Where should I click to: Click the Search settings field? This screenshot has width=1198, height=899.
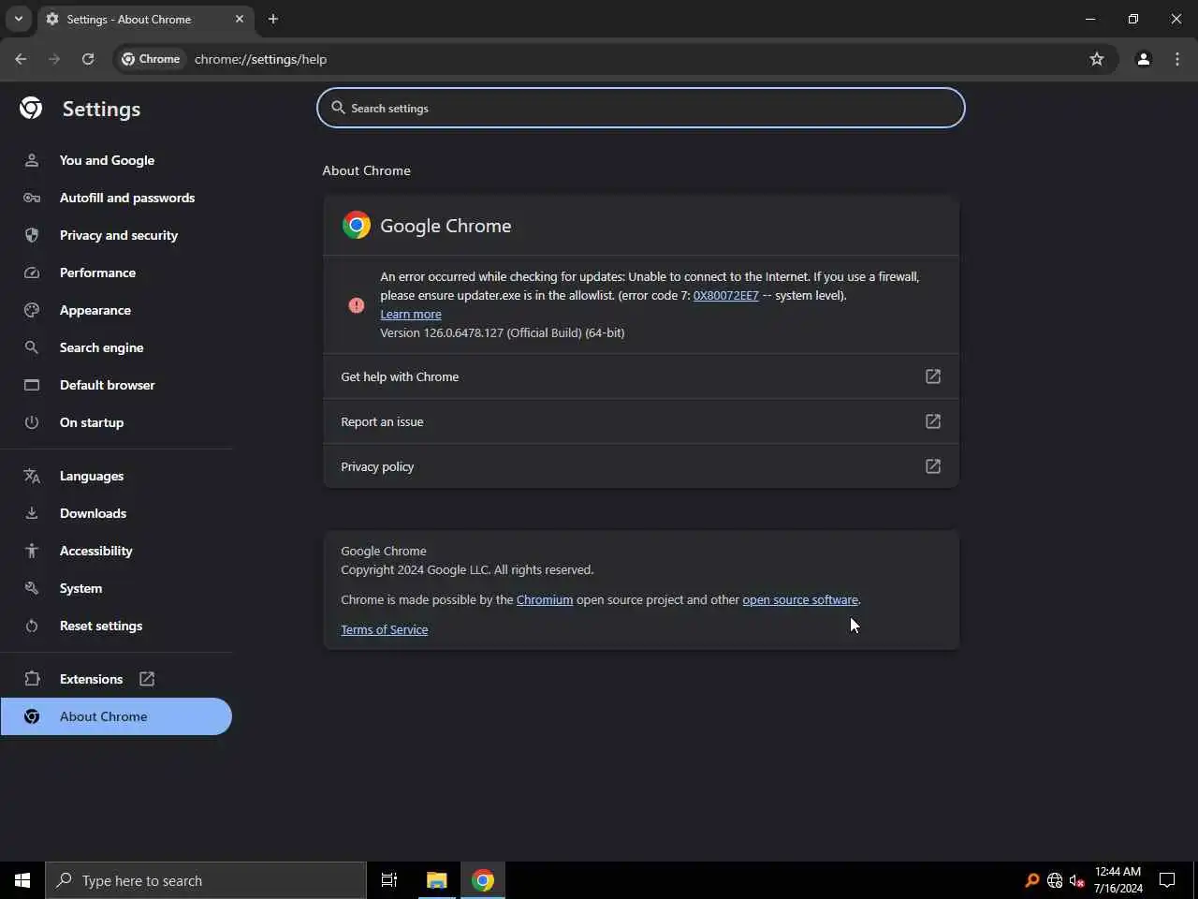tap(641, 108)
